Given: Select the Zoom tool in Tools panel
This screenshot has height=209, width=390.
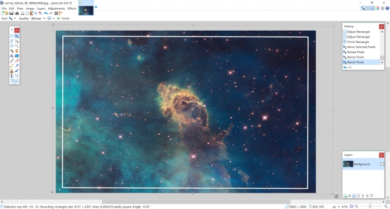Looking at the screenshot, I should click(17, 46).
